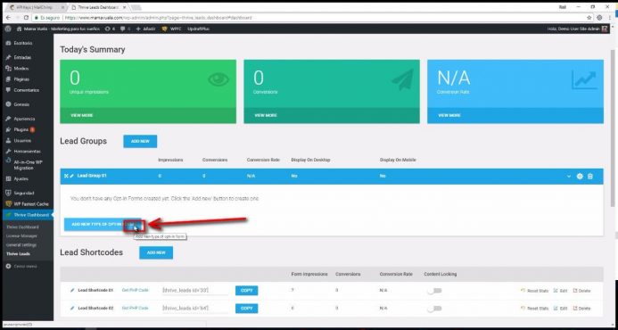The image size is (618, 330).
Task: Delete Lead Shortcode 02
Action: [x=581, y=309]
